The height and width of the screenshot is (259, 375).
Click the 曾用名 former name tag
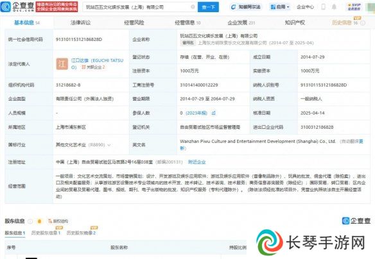[188, 43]
